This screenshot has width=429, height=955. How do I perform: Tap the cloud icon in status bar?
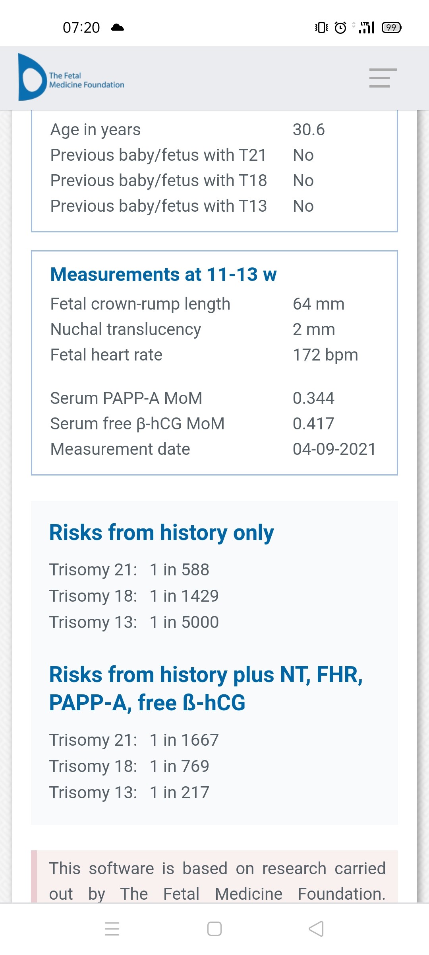tap(118, 27)
